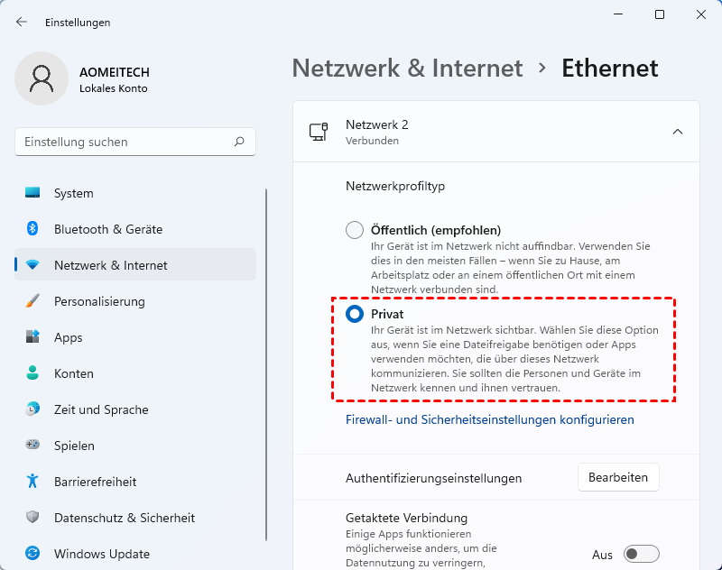Open Firewall- und Sicherheitseinstellungen konfigurieren link
Image resolution: width=722 pixels, height=570 pixels.
(489, 419)
